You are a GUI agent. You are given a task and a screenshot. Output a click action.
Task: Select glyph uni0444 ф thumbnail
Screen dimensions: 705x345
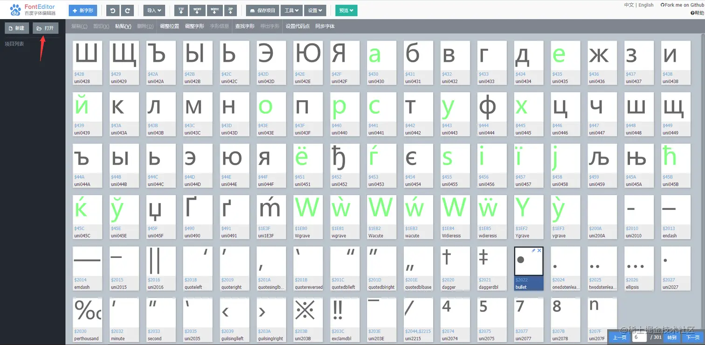click(492, 114)
